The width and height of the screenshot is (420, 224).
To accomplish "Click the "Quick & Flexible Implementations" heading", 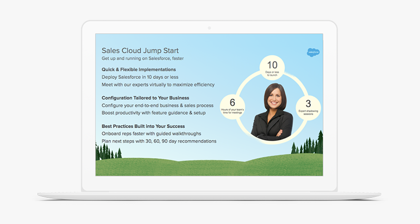I will (x=139, y=70).
